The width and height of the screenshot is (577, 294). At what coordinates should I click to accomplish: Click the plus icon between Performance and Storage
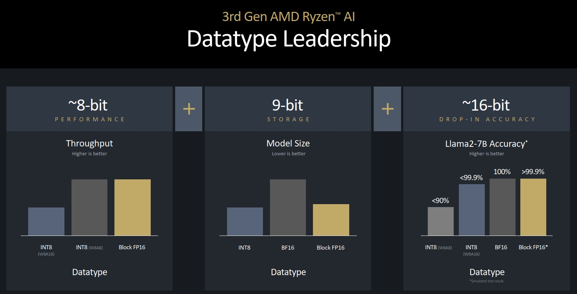coord(189,109)
